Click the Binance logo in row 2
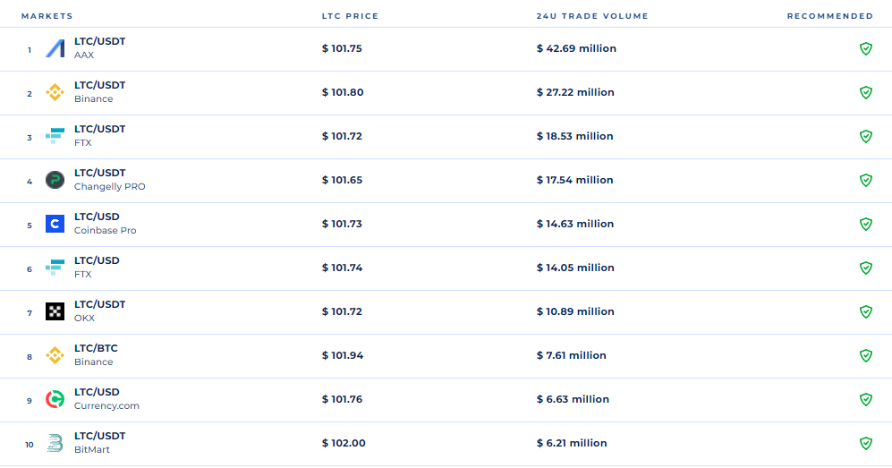This screenshot has height=468, width=892. coord(55,93)
